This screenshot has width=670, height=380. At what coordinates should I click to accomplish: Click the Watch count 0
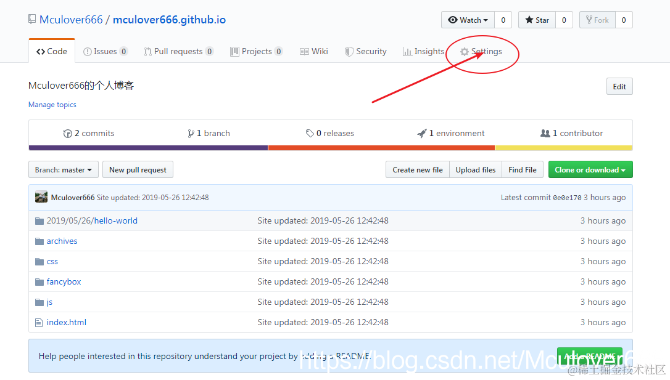click(x=503, y=20)
